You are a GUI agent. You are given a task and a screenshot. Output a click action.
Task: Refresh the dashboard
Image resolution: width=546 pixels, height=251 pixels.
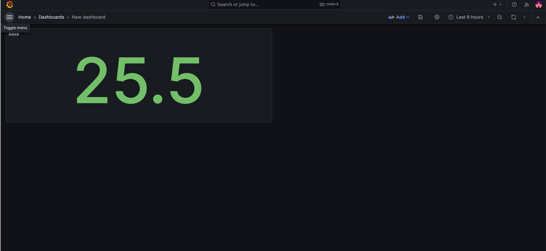[514, 17]
